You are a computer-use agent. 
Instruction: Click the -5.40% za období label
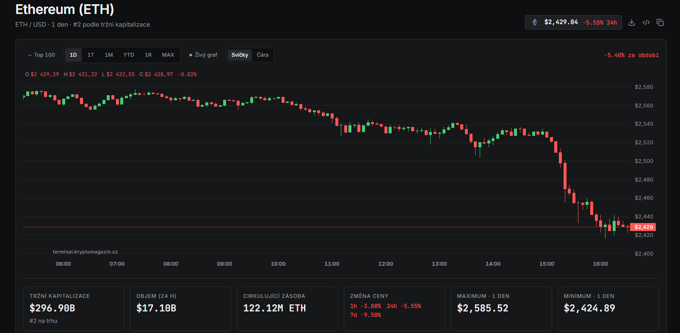click(x=631, y=55)
